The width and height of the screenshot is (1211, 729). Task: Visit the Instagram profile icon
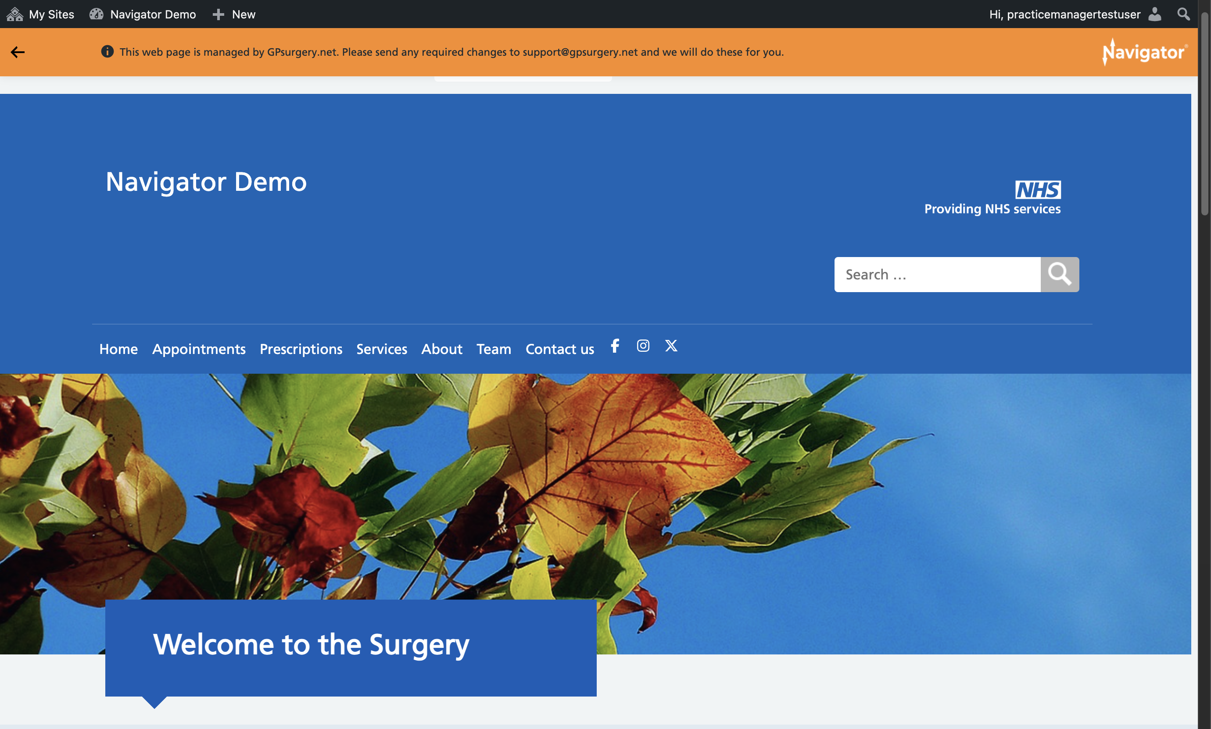(x=643, y=346)
